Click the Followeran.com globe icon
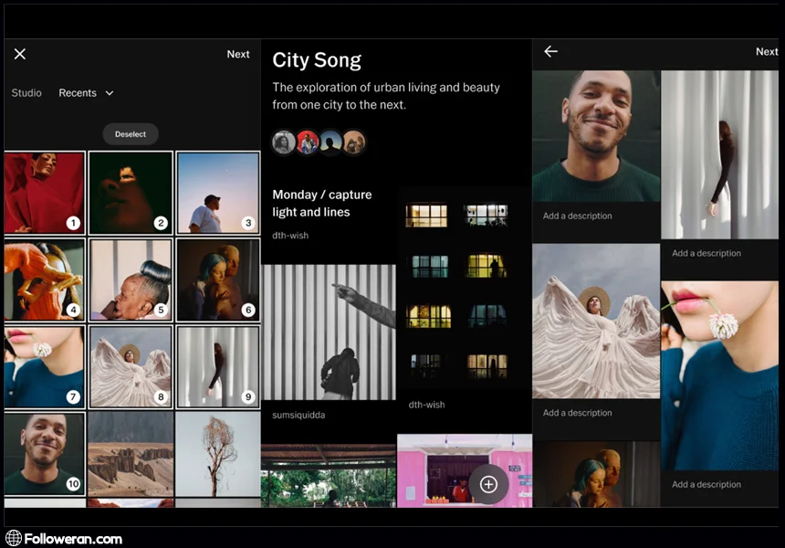785x548 pixels. pyautogui.click(x=13, y=538)
